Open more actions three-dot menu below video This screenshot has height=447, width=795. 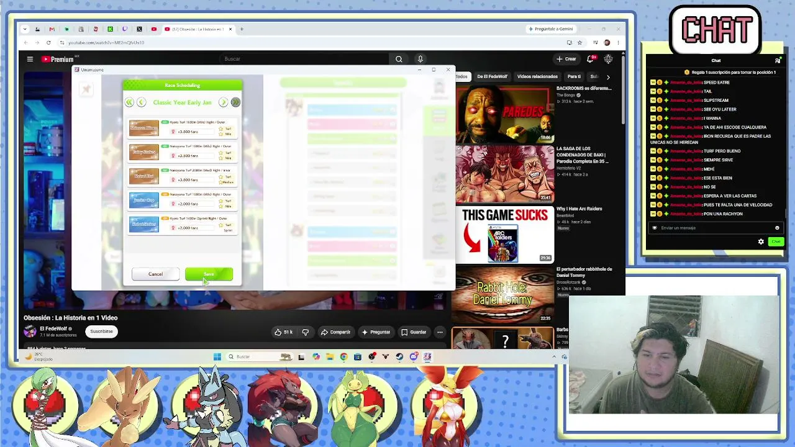point(440,332)
